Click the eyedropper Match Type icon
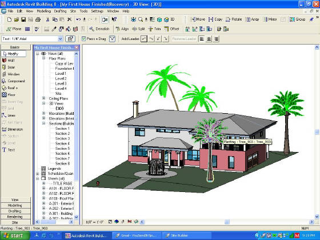The image size is (320, 240). coord(54,29)
